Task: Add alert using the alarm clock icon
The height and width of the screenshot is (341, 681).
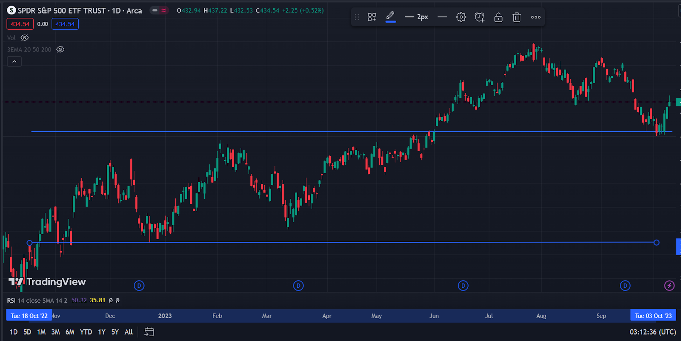Action: [480, 17]
